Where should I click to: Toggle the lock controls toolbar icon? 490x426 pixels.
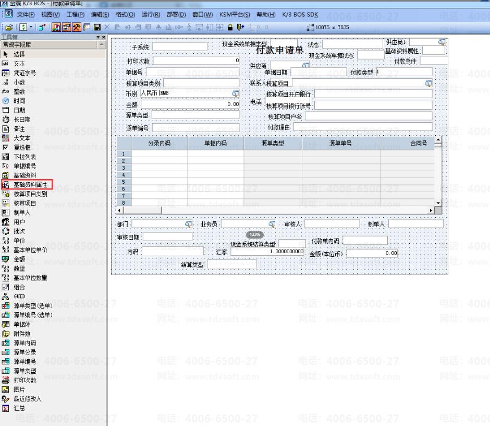pos(230,28)
